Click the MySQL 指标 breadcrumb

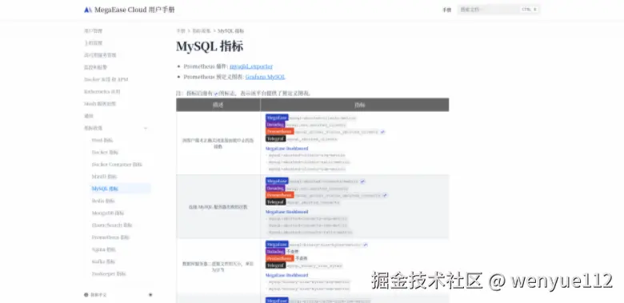pyautogui.click(x=231, y=30)
